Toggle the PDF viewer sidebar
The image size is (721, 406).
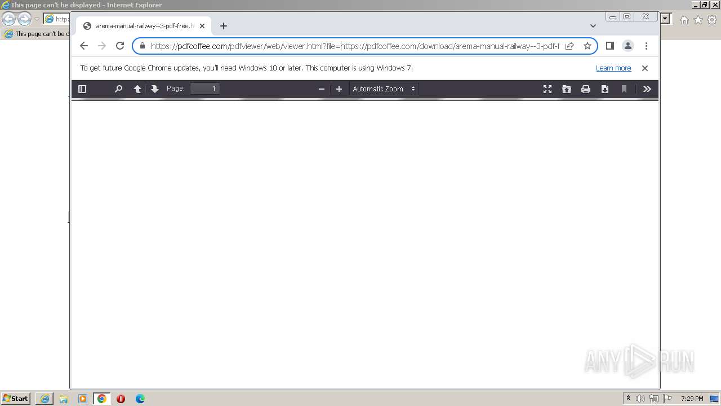82,89
